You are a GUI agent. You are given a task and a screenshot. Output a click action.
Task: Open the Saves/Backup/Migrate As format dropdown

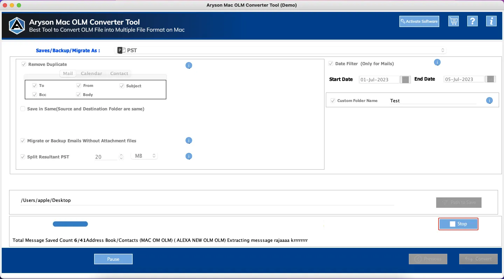pos(280,50)
